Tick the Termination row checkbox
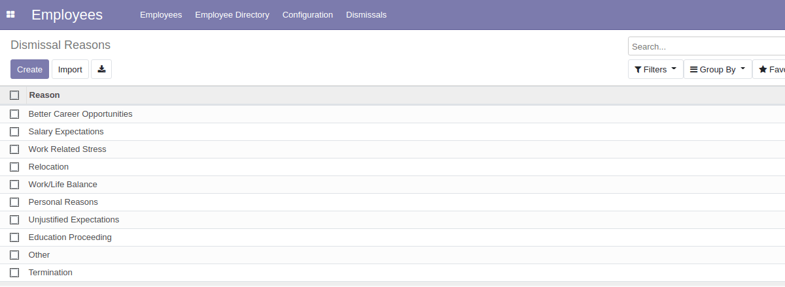Image resolution: width=785 pixels, height=287 pixels. point(14,273)
